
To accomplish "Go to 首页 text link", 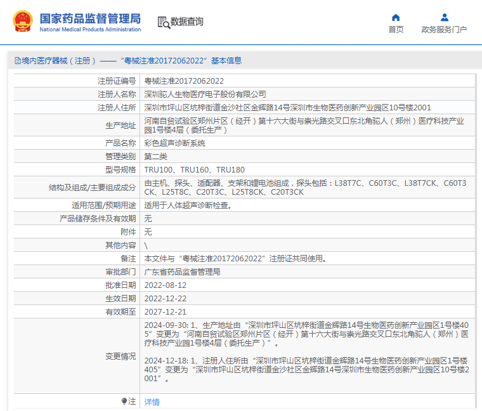I will pos(396,30).
